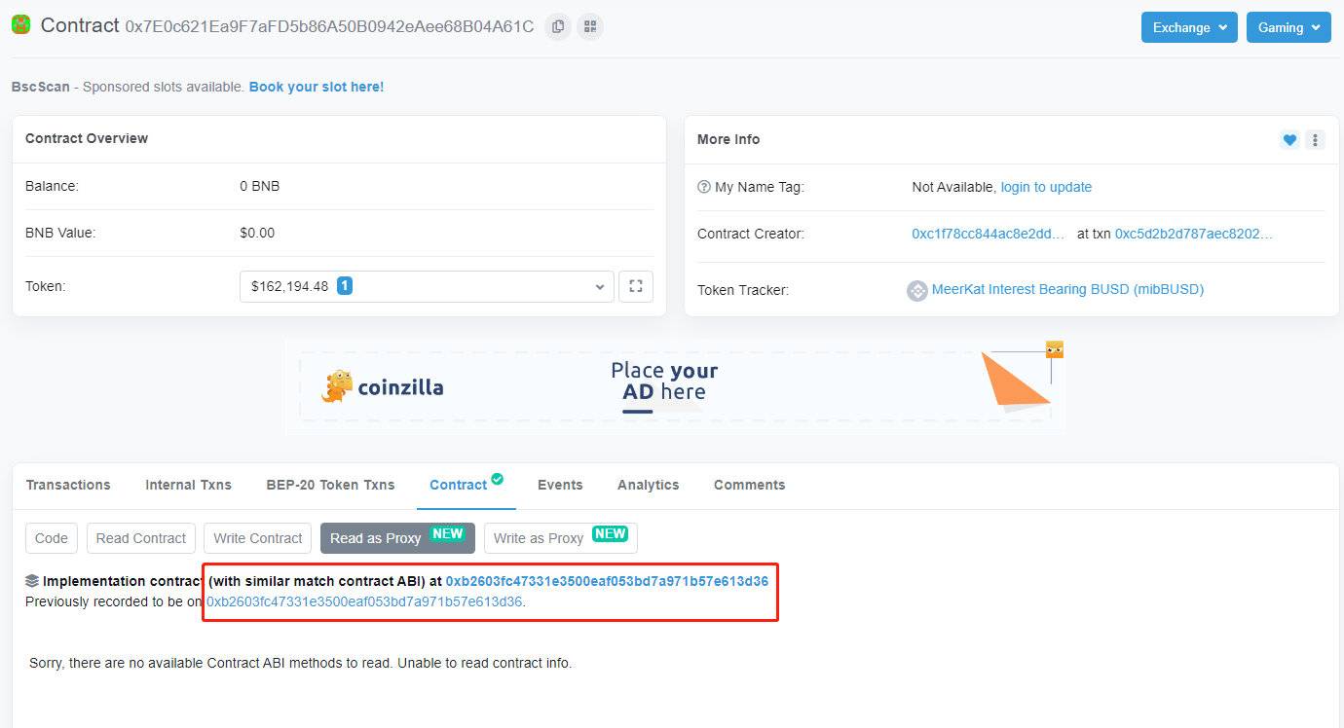Click the More Info heading

coord(728,139)
